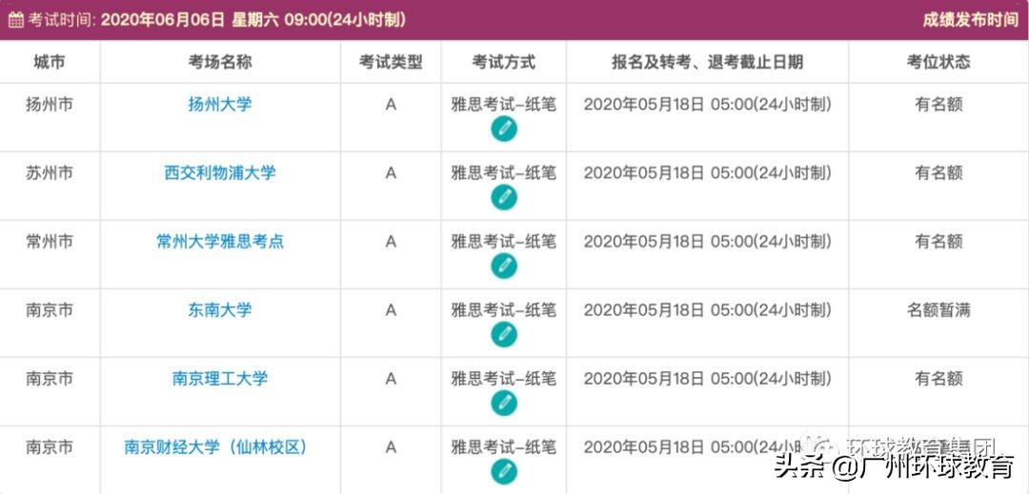
Task: Click pencil icon in 南京财经大学 row
Action: tap(504, 472)
